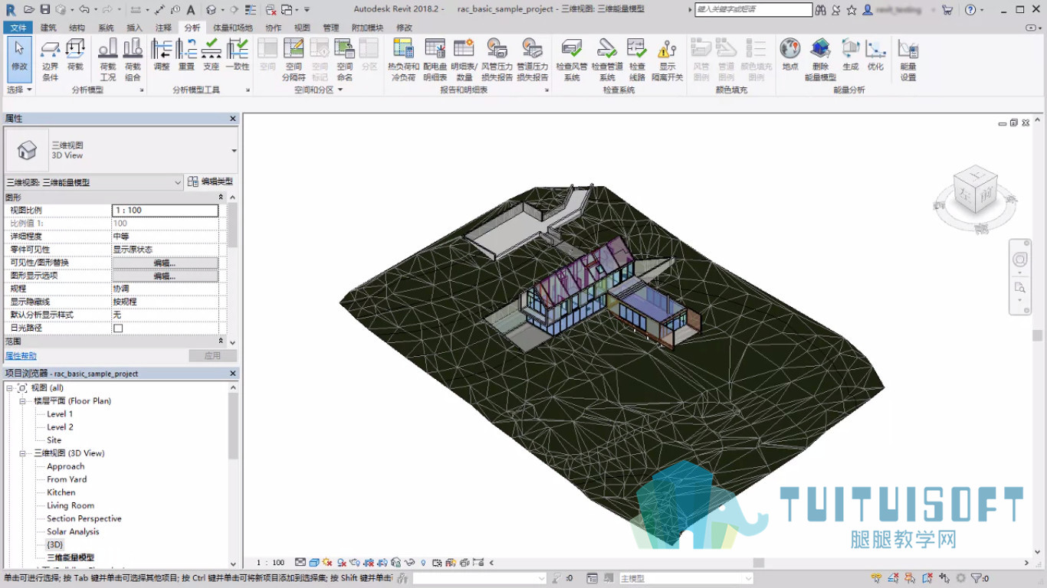Click 编辑 button for 图形显示选项
1047x588 pixels.
pyautogui.click(x=165, y=276)
